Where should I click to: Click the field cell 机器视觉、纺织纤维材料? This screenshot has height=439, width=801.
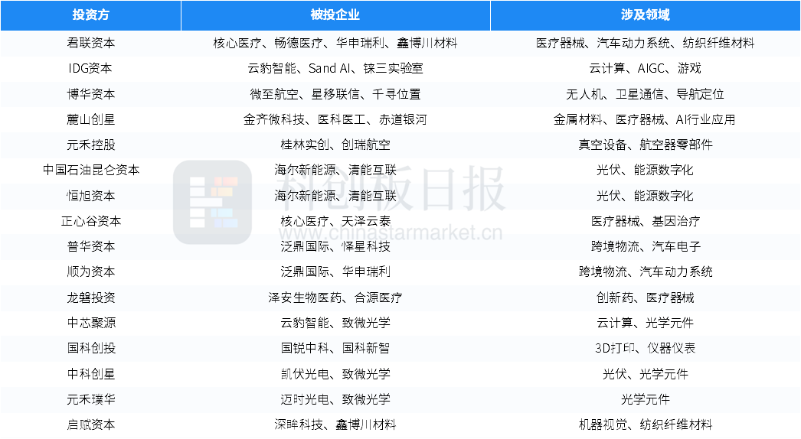(646, 424)
